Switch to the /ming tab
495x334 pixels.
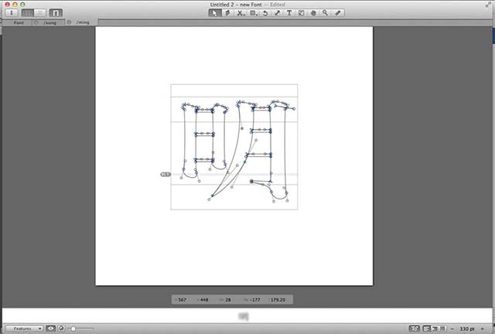point(83,22)
